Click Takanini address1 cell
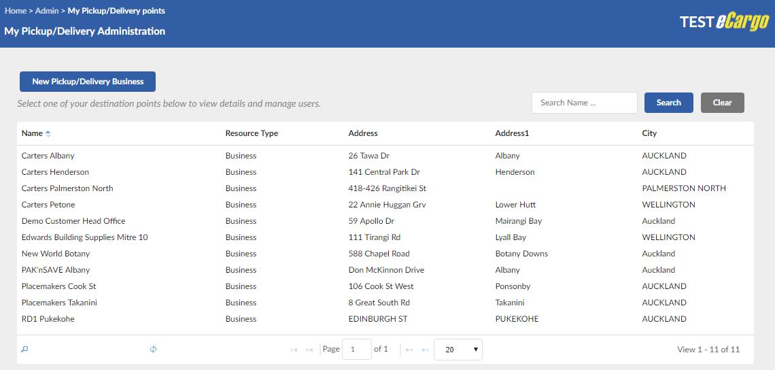The height and width of the screenshot is (370, 775). click(510, 302)
